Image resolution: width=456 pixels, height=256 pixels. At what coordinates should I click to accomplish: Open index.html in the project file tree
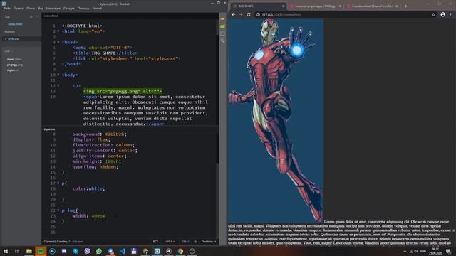14,59
